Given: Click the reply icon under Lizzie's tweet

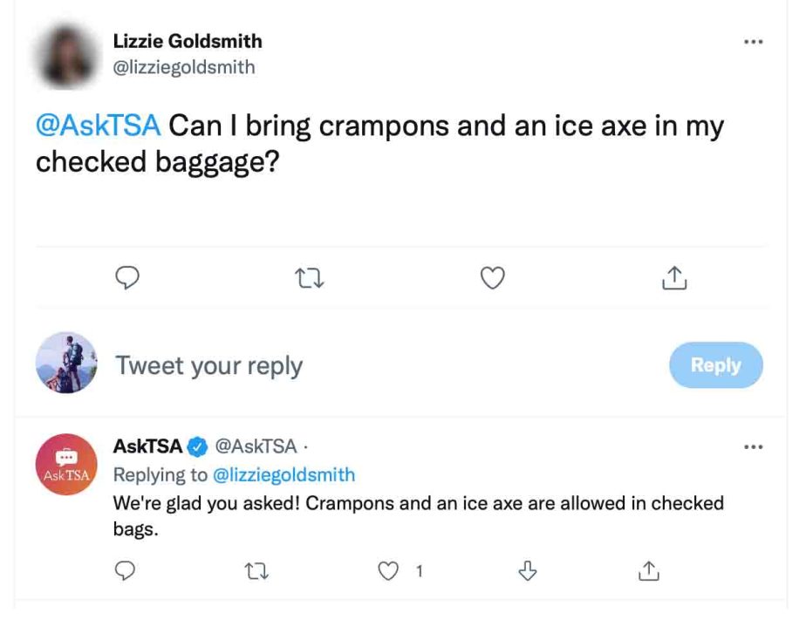Looking at the screenshot, I should pos(127,278).
